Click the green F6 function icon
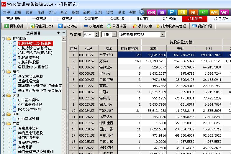231x154 pixels. point(203,12)
